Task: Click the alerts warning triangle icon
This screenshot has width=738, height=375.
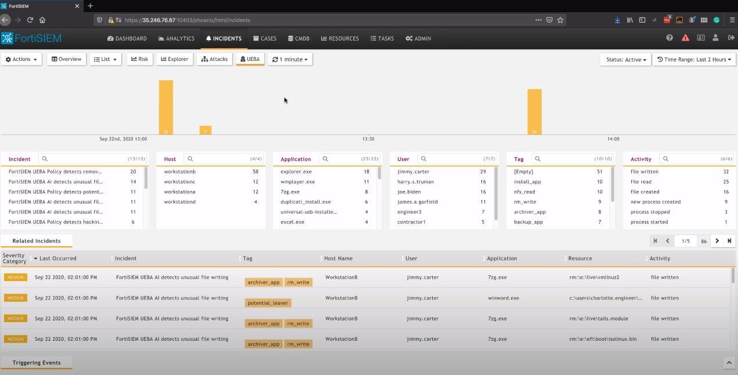Action: click(x=685, y=37)
